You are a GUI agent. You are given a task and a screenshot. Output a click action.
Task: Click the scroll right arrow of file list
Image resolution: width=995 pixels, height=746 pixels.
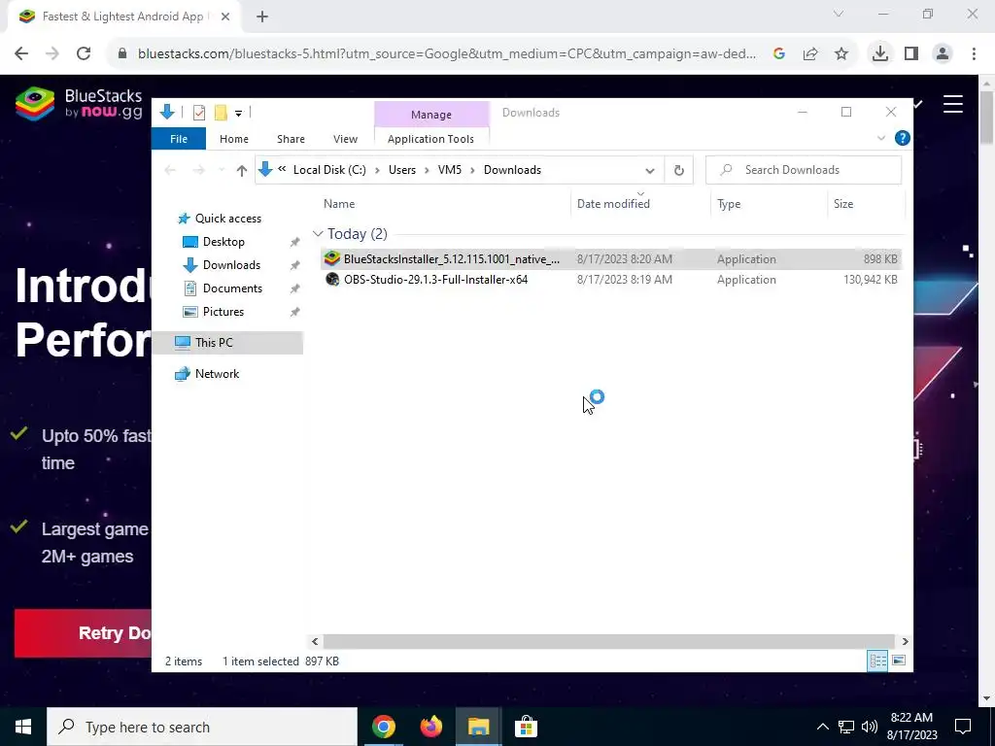tap(905, 641)
